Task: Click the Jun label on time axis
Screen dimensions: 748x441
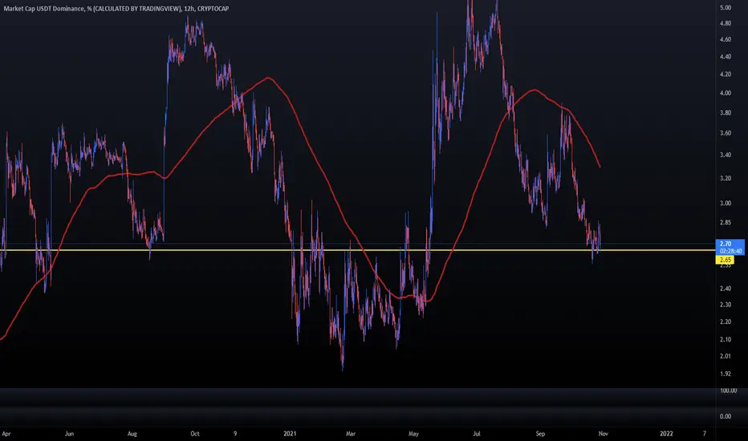Action: pos(69,434)
